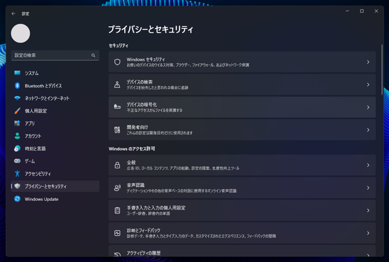Expand Windows セキュリティ row chevron
This screenshot has height=262, width=389.
[x=368, y=62]
